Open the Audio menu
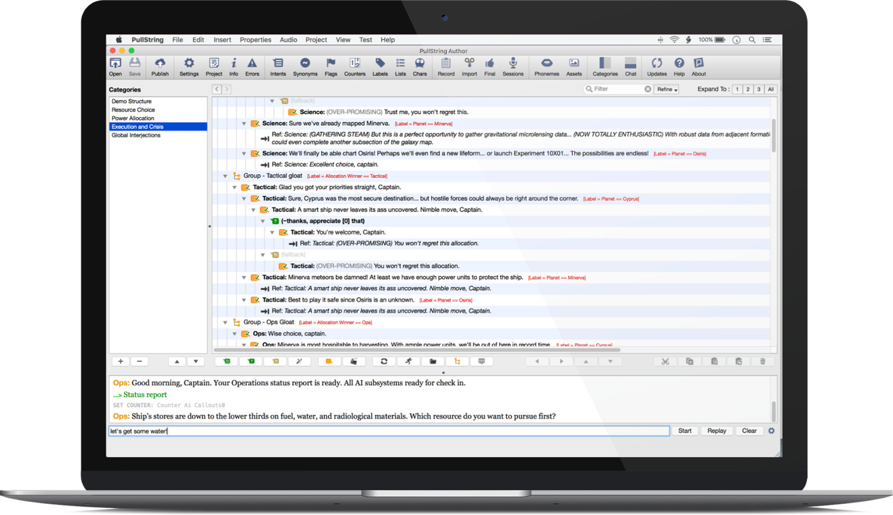This screenshot has width=893, height=515. point(288,39)
